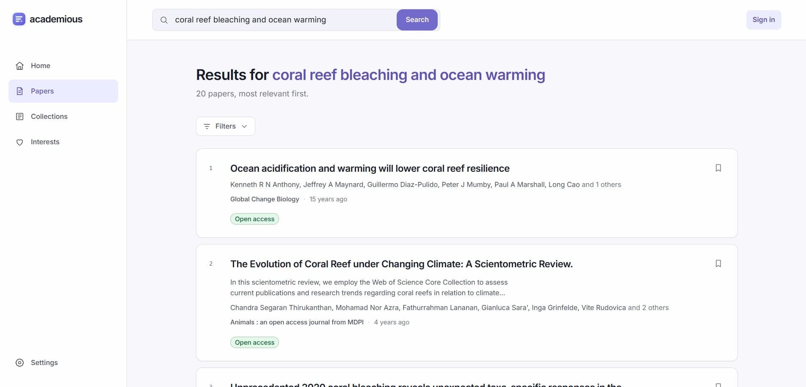The image size is (806, 387).
Task: Open paper titled Ocean acidification and warming
Action: [370, 168]
